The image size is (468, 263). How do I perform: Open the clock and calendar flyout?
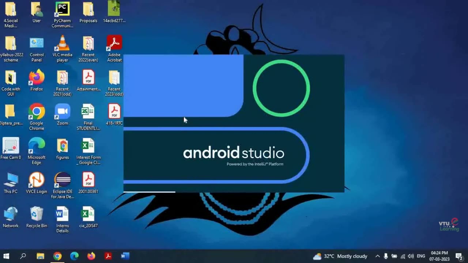(439, 256)
